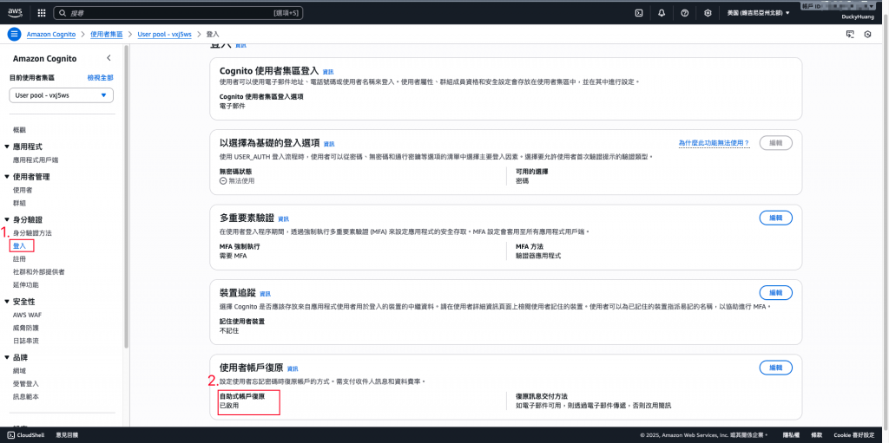This screenshot has height=443, width=889.
Task: Open 群組 in sidebar
Action: (x=19, y=203)
